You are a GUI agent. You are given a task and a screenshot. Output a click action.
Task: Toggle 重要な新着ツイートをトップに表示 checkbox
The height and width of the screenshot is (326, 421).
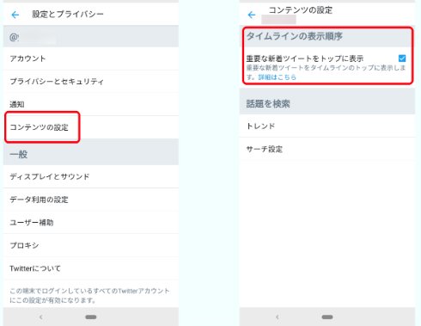[402, 58]
